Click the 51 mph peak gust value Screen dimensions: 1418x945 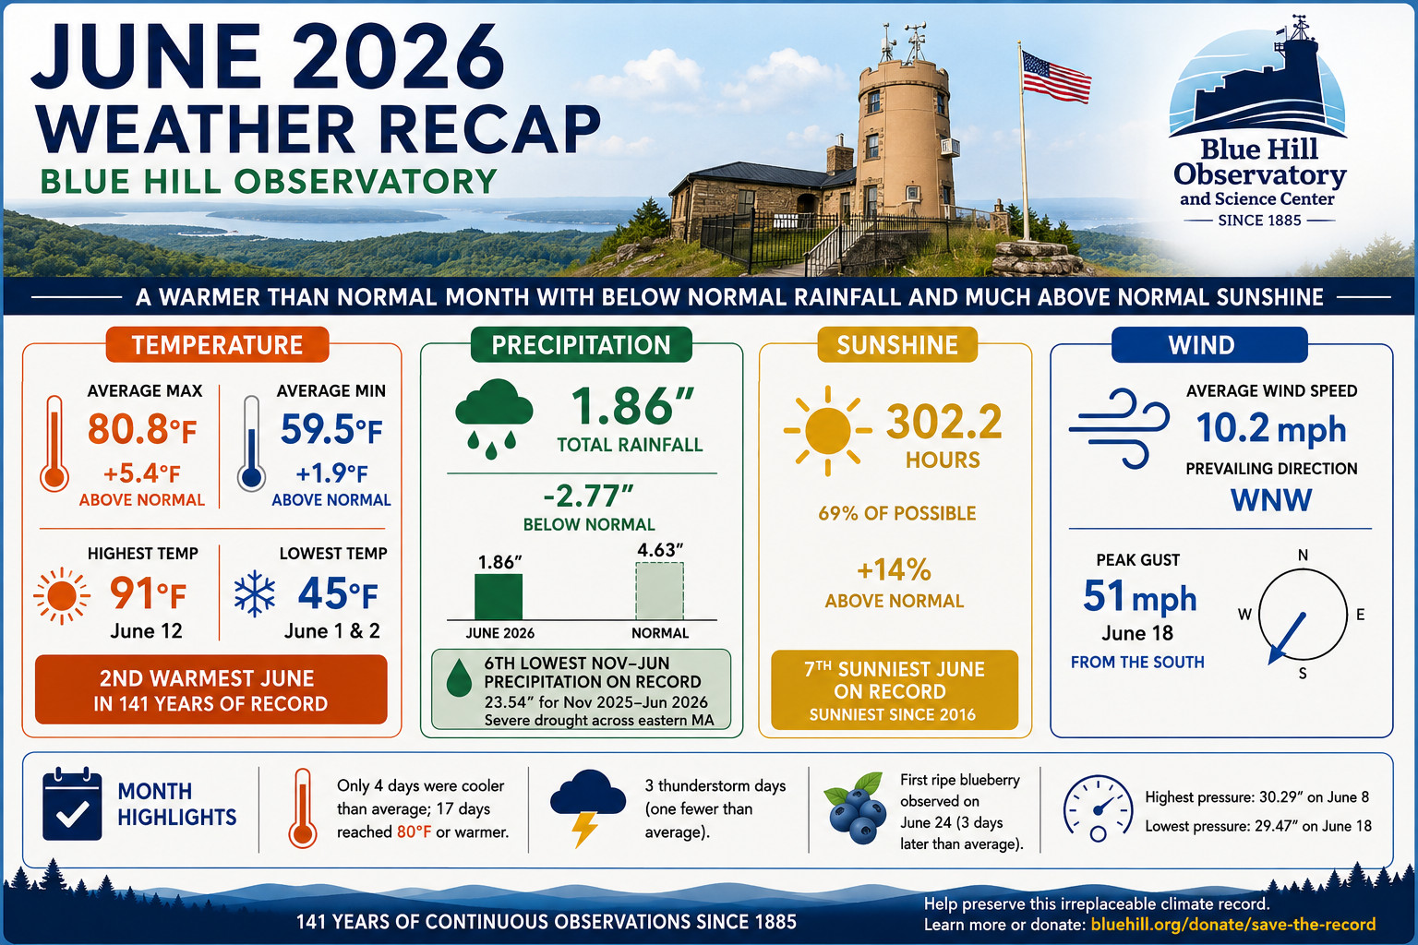[x=1139, y=598]
